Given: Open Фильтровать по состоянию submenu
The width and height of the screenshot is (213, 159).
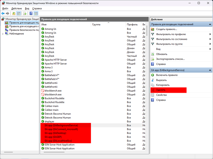Looking at the screenshot, I should click(181, 39).
